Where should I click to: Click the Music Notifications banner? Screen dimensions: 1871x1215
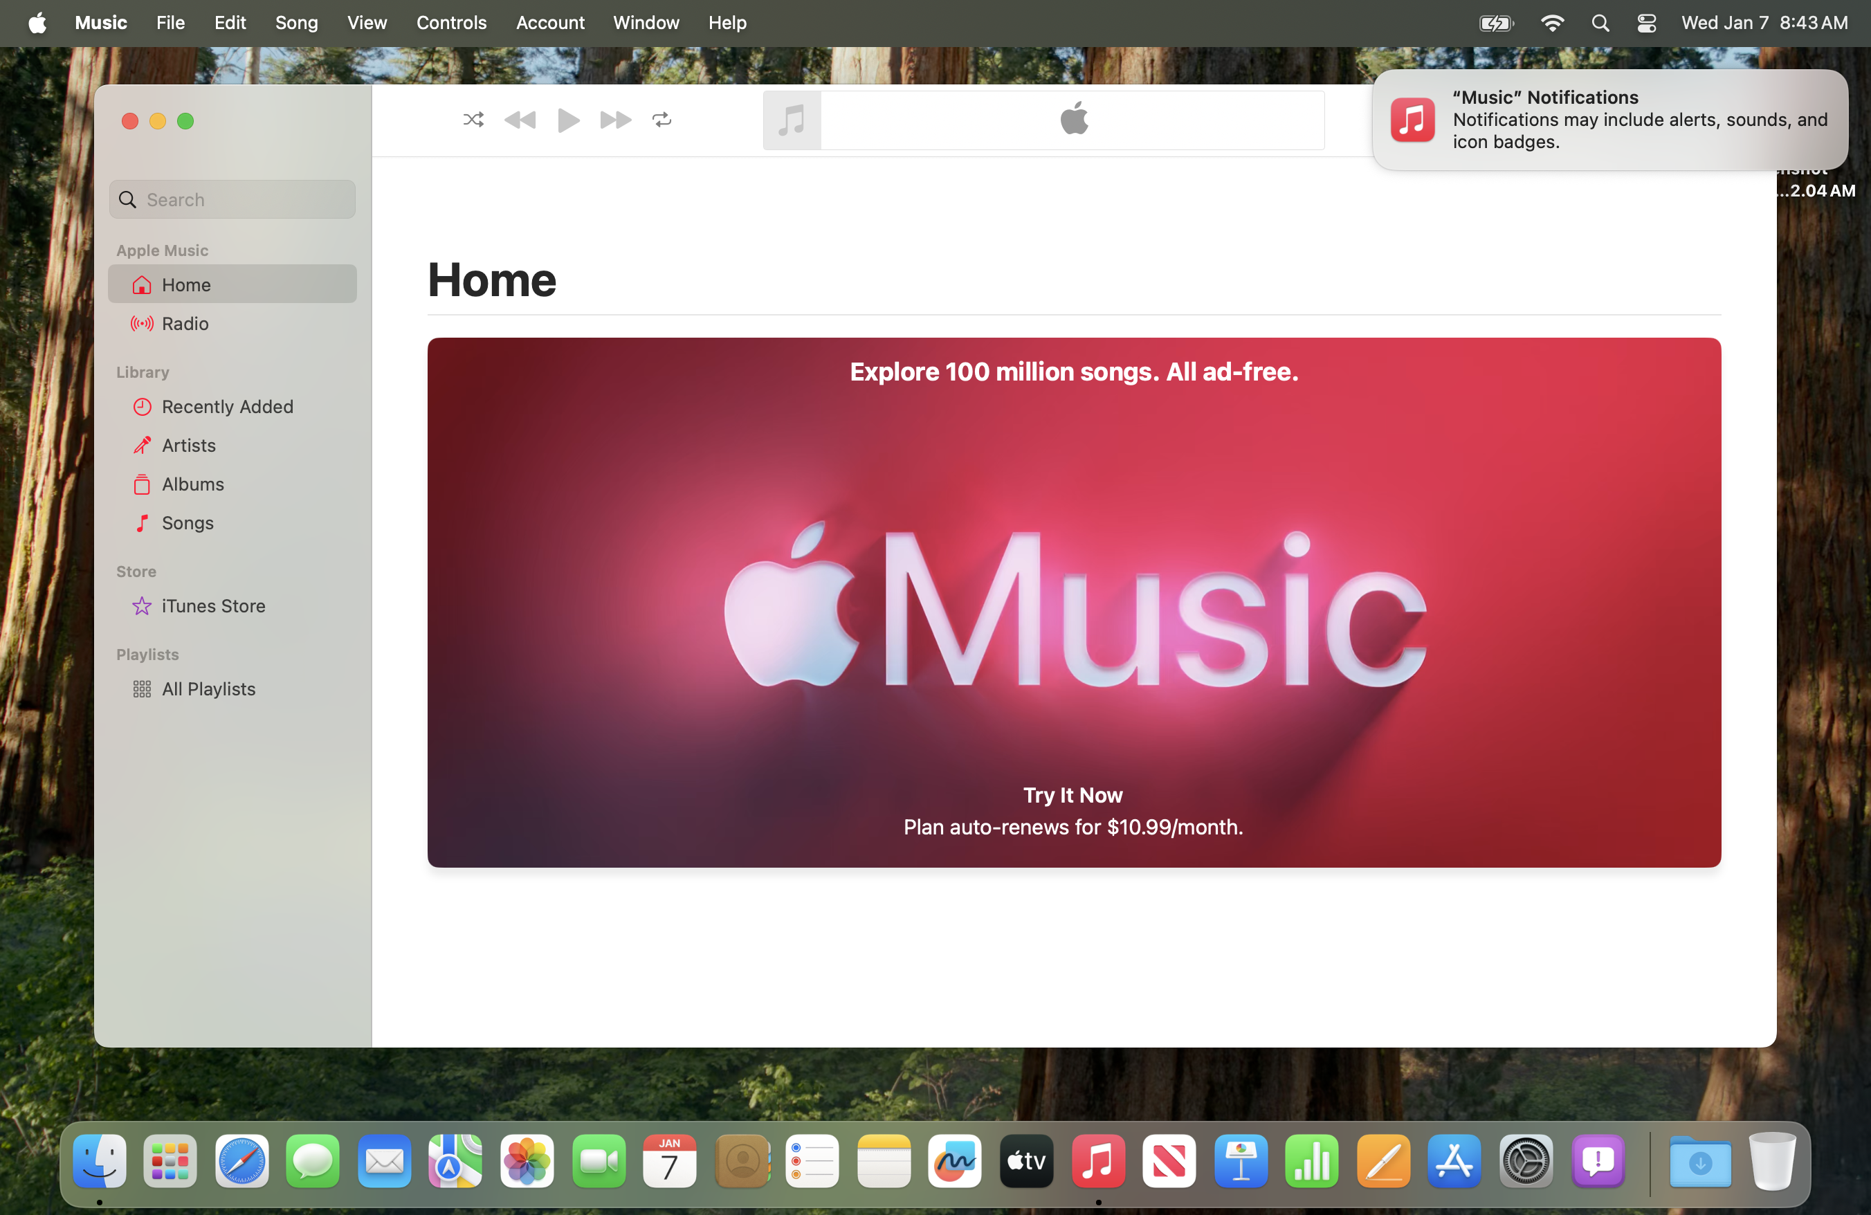[1609, 120]
